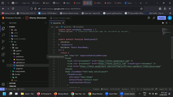Screen dimensions: 173x97
Task: Open browser extensions puzzle icon
Action: click(x=165, y=9)
